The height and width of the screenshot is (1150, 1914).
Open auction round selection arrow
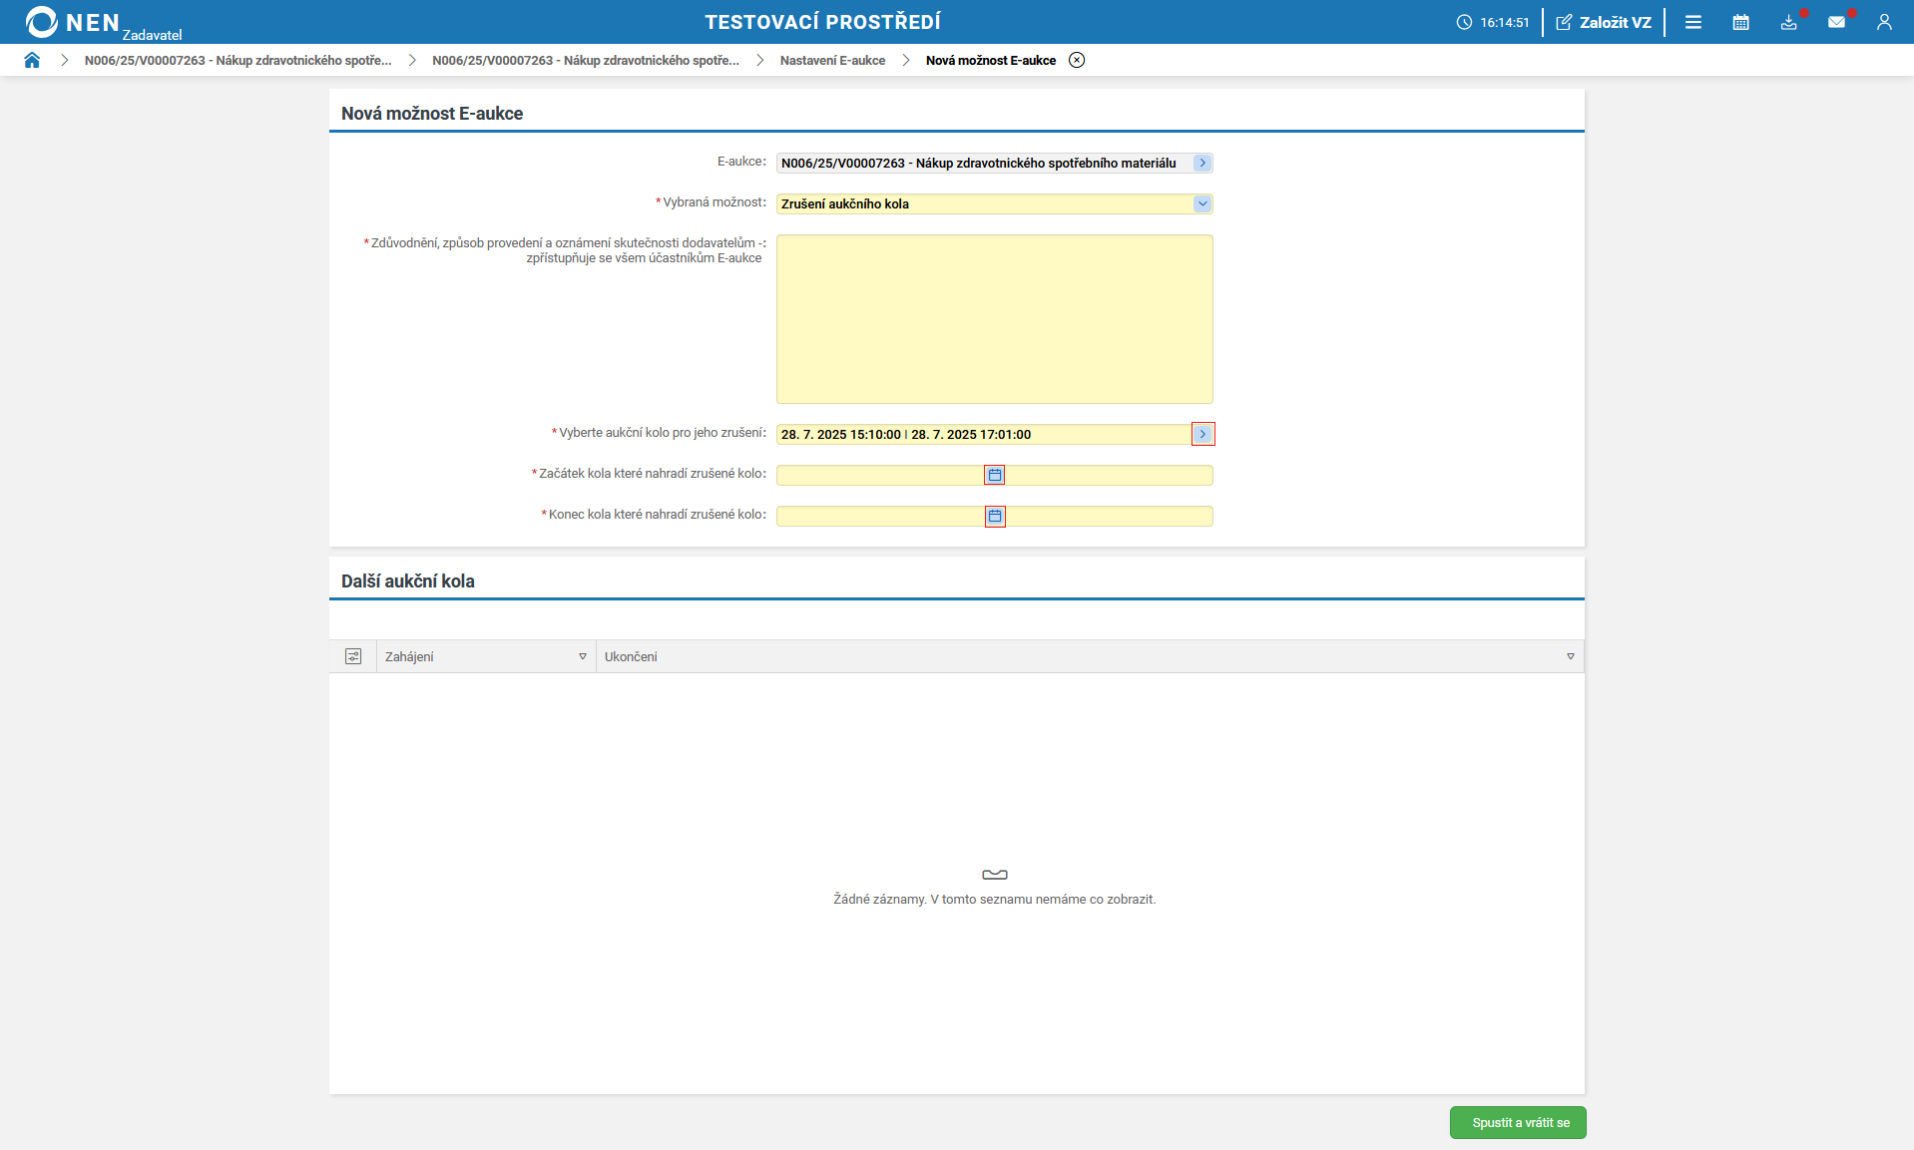[1202, 434]
